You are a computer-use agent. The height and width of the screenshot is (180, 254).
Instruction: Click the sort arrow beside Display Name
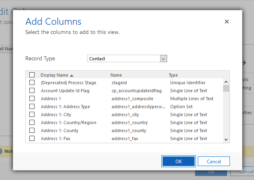pos(71,75)
